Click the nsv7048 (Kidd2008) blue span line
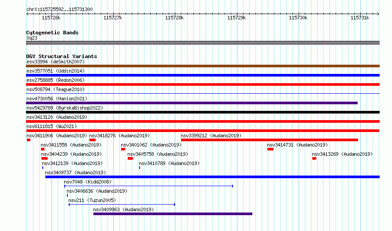392x231 pixels. (148, 186)
